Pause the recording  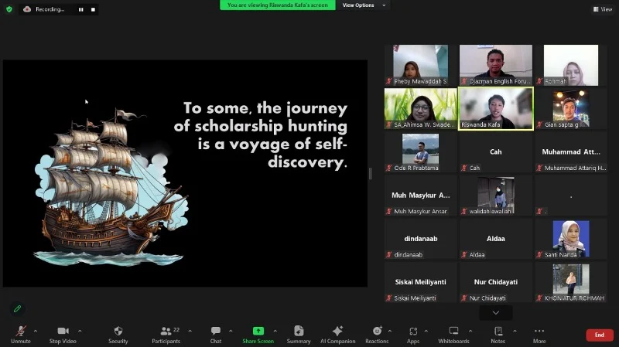coord(80,9)
